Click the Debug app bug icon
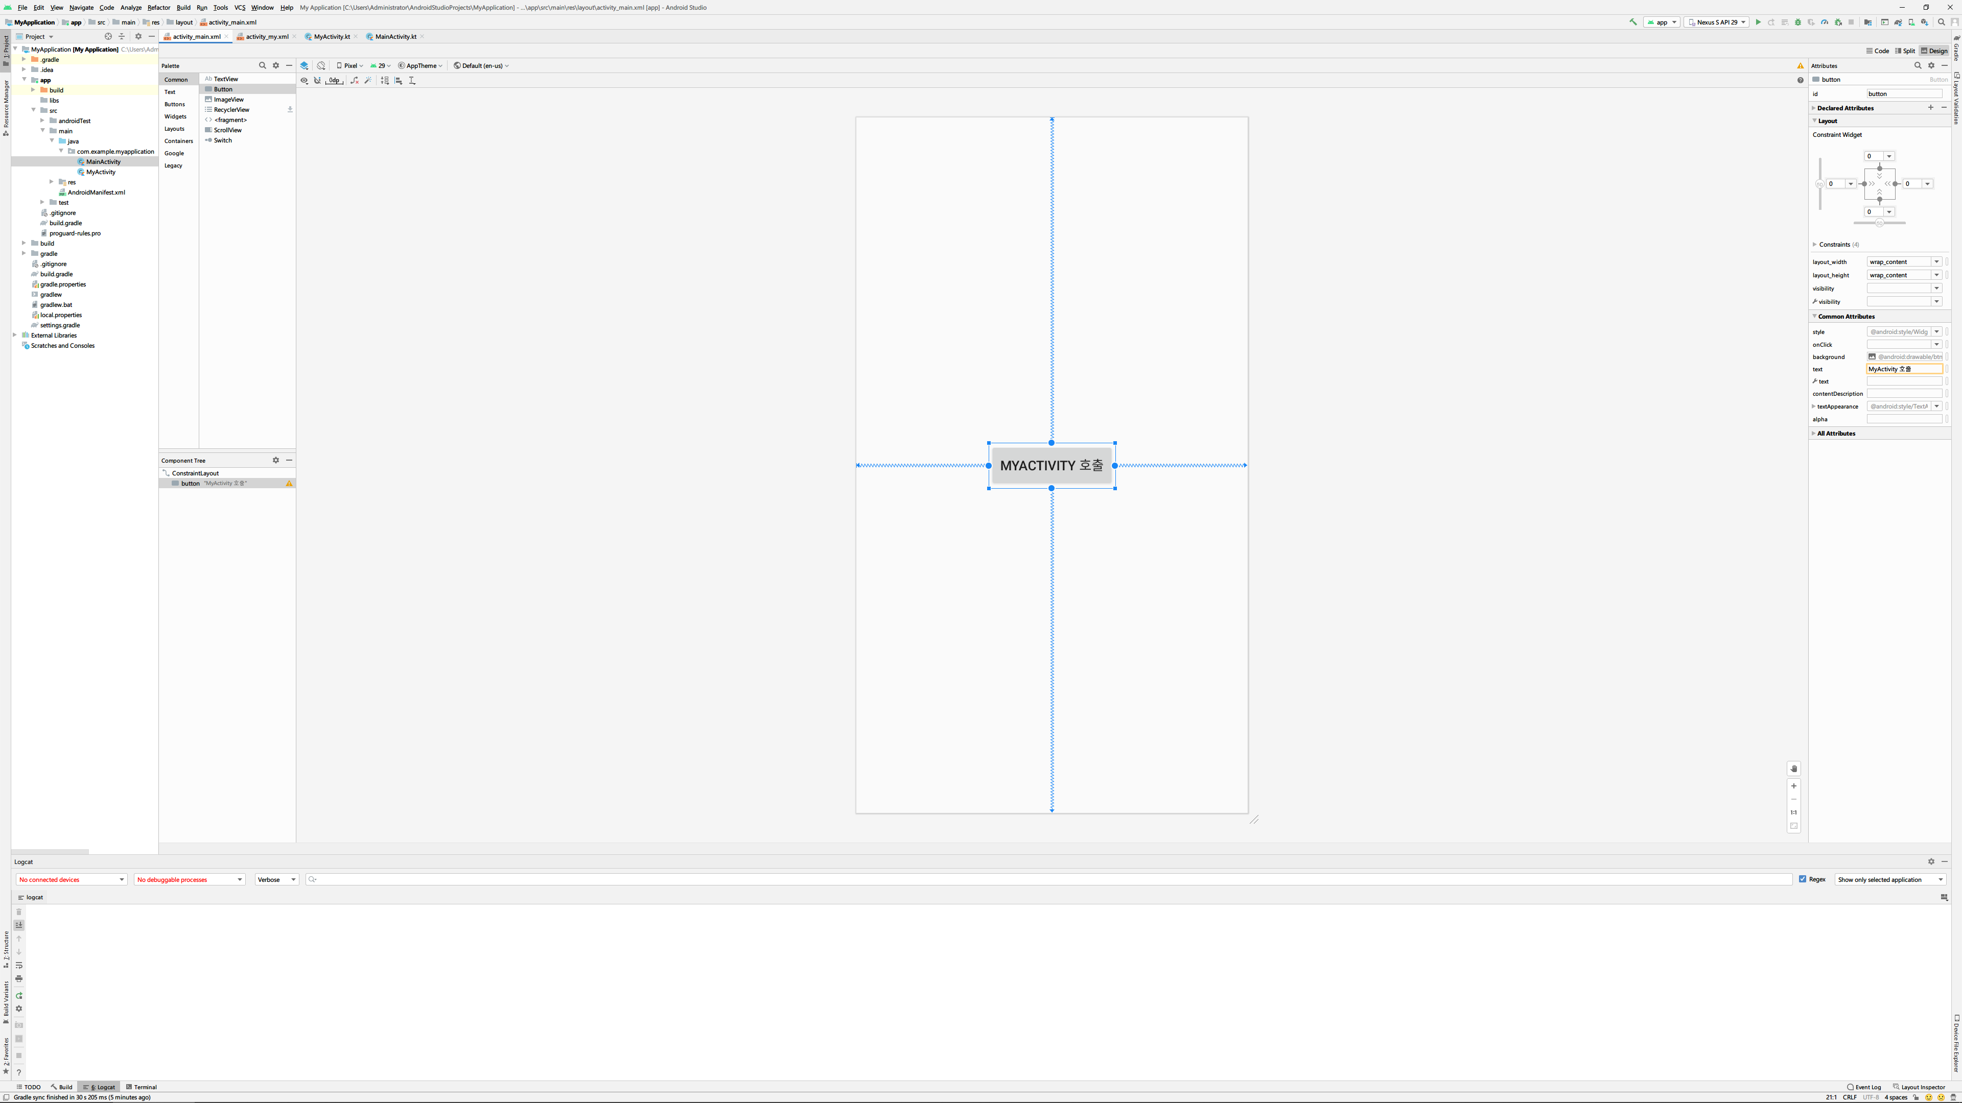Screen dimensions: 1962x1103 [x=1799, y=22]
